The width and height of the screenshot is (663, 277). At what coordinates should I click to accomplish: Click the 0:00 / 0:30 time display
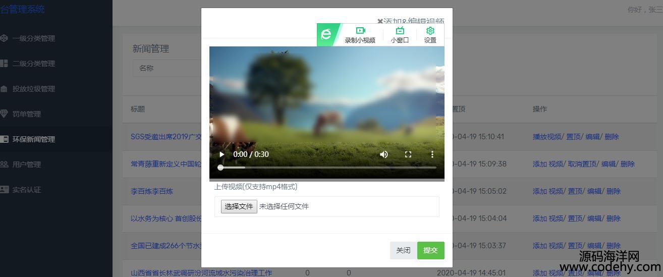pos(251,154)
